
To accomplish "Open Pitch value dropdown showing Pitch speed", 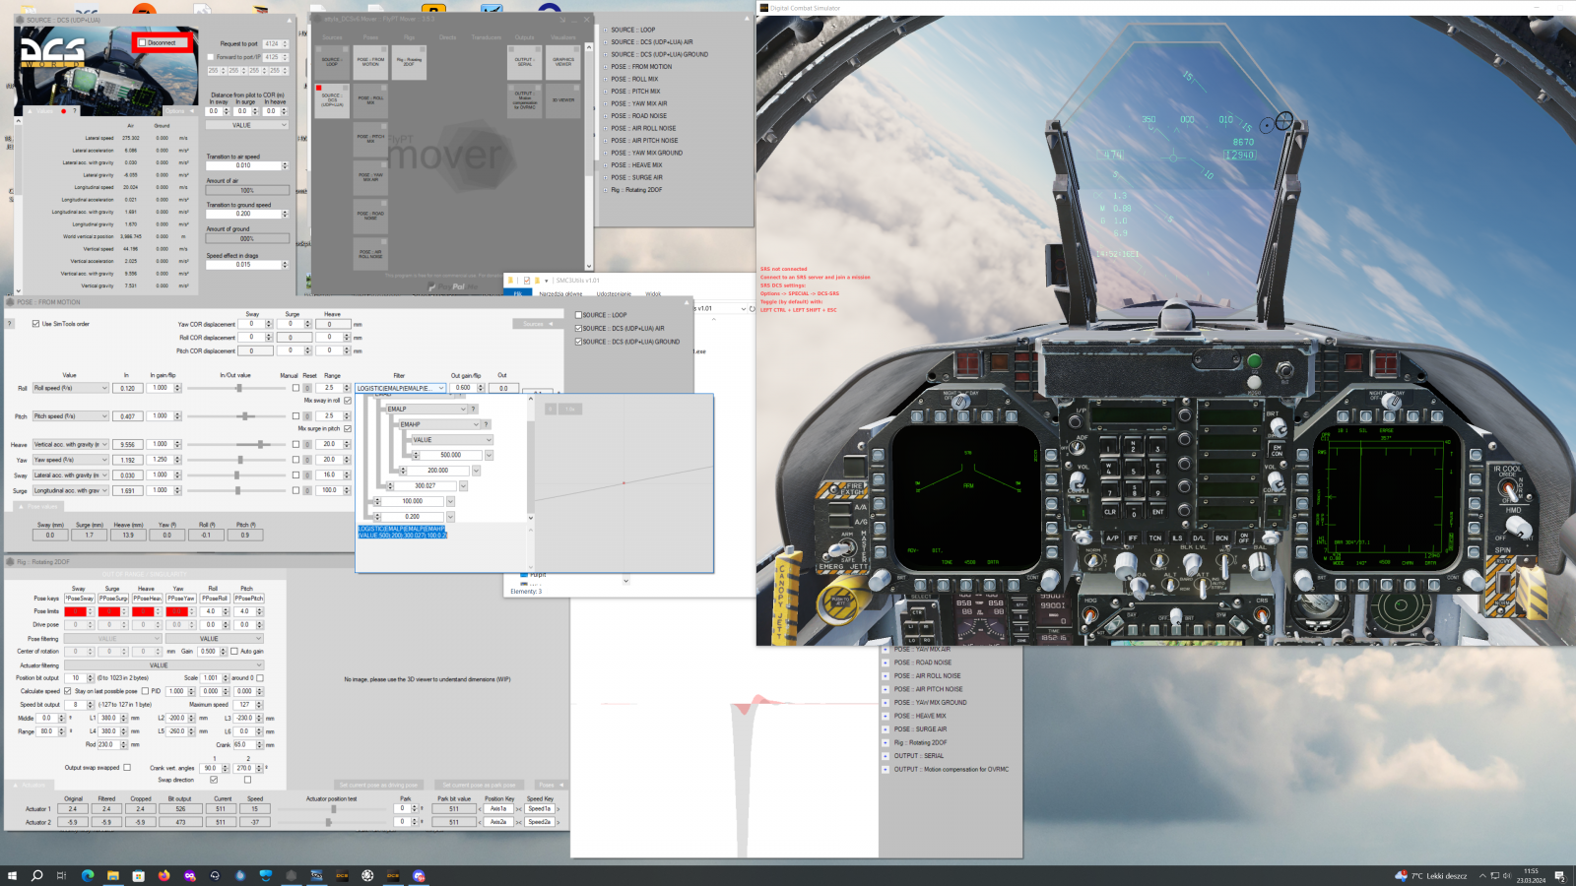I will (x=71, y=416).
